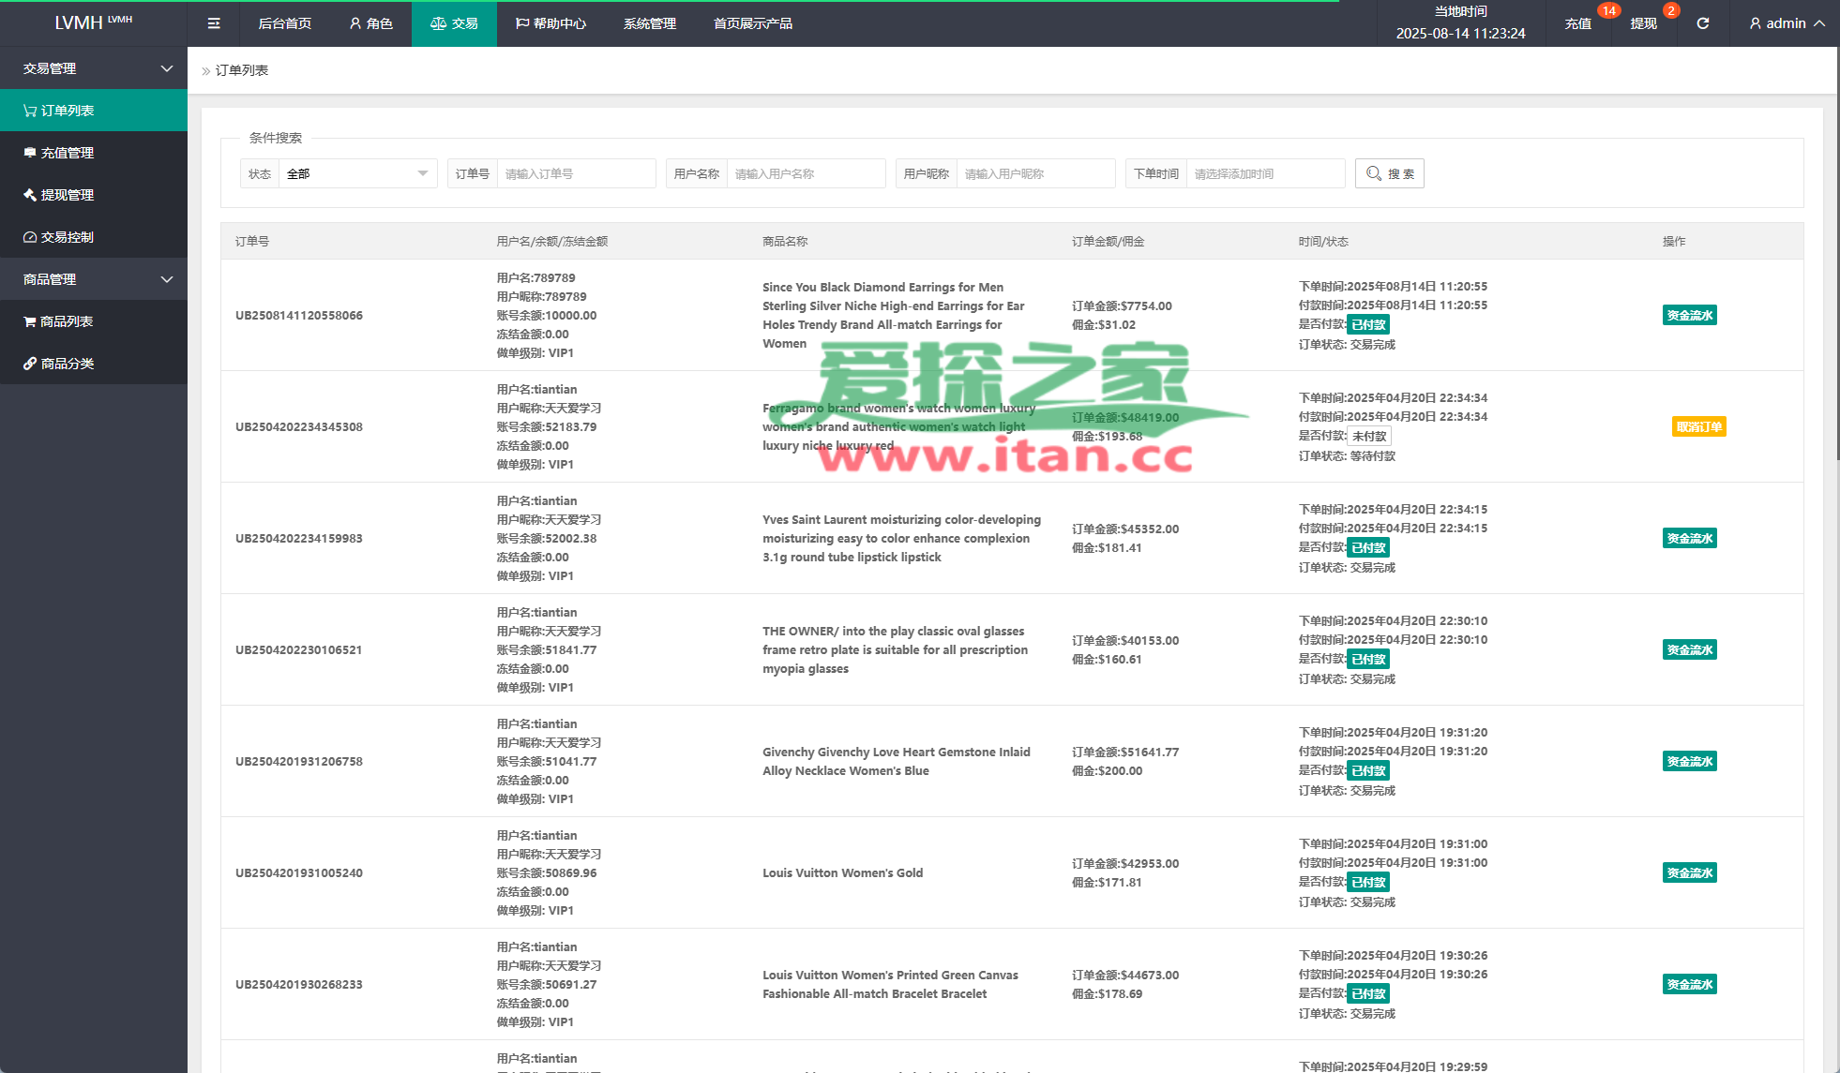The width and height of the screenshot is (1840, 1073).
Task: Toggle the sidebar collapse hamburger icon
Action: (x=214, y=23)
